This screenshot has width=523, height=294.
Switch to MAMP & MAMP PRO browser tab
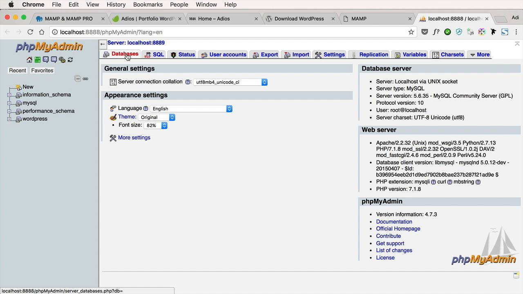pos(69,18)
